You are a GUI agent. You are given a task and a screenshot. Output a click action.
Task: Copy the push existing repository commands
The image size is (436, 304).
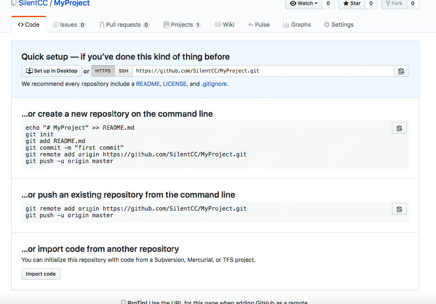tap(399, 209)
